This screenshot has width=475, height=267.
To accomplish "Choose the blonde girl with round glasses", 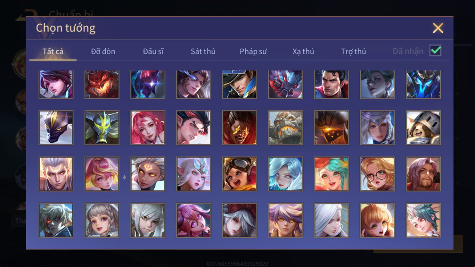I will [x=377, y=174].
